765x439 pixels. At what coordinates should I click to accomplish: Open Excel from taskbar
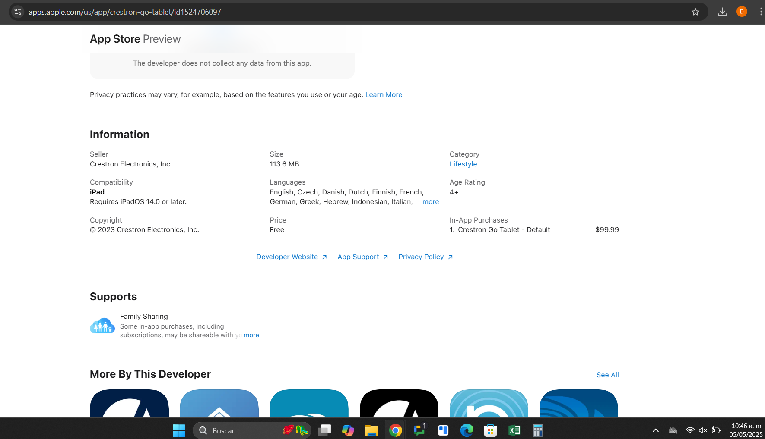[514, 430]
